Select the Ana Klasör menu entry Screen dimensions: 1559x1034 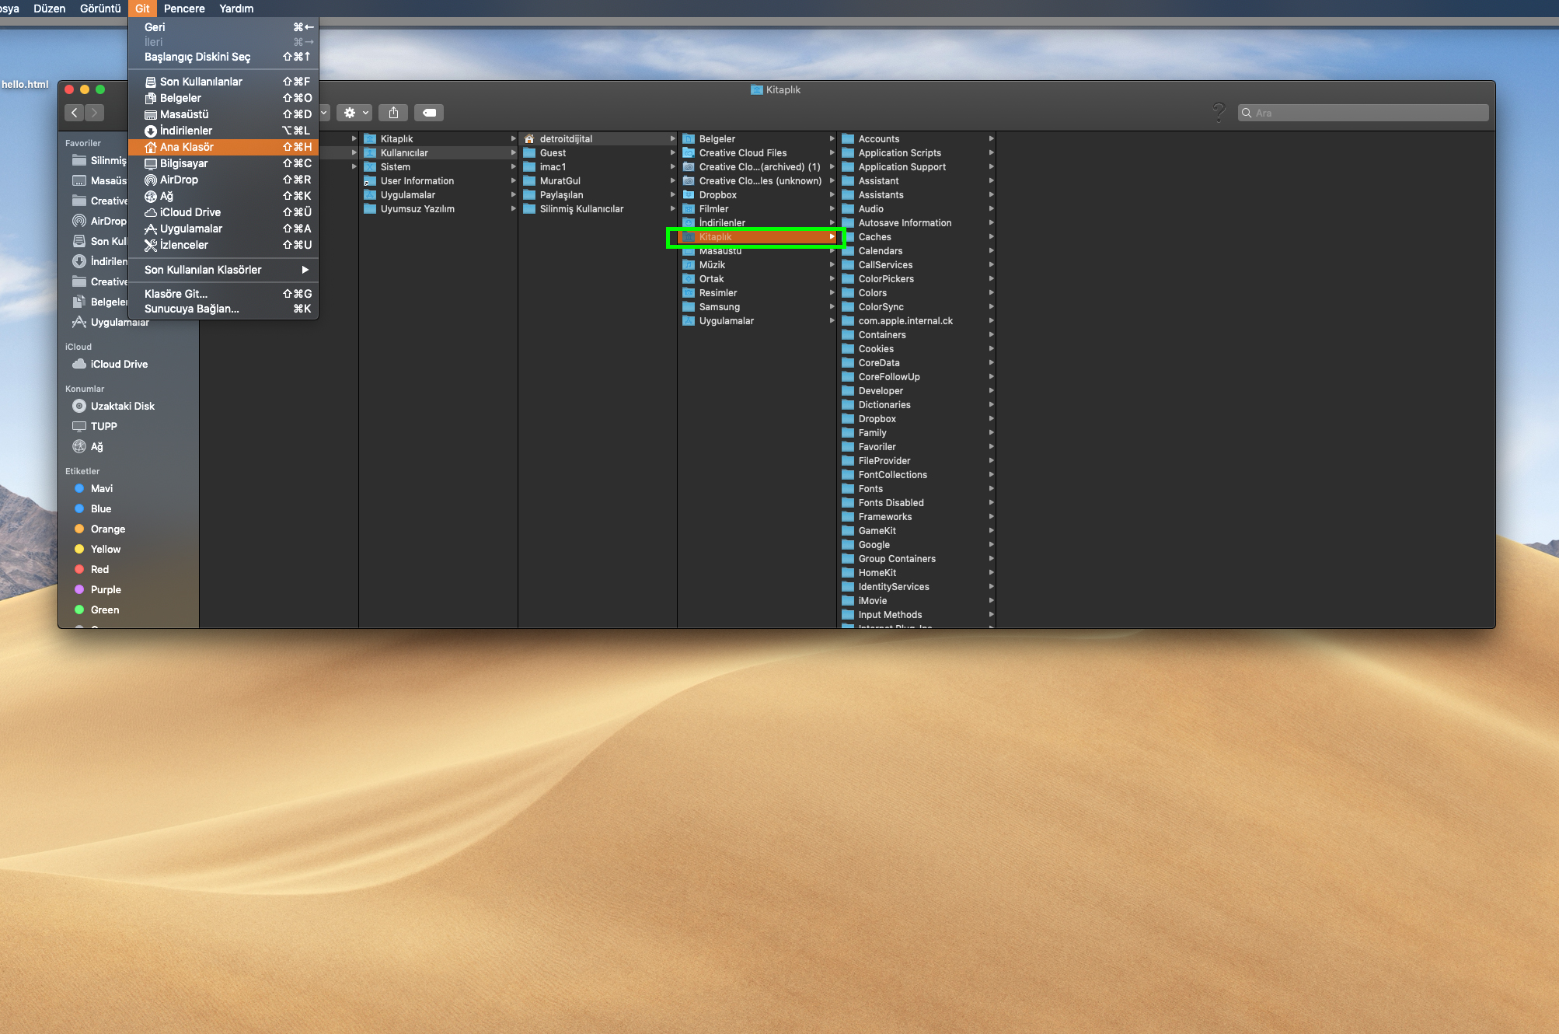pyautogui.click(x=179, y=147)
